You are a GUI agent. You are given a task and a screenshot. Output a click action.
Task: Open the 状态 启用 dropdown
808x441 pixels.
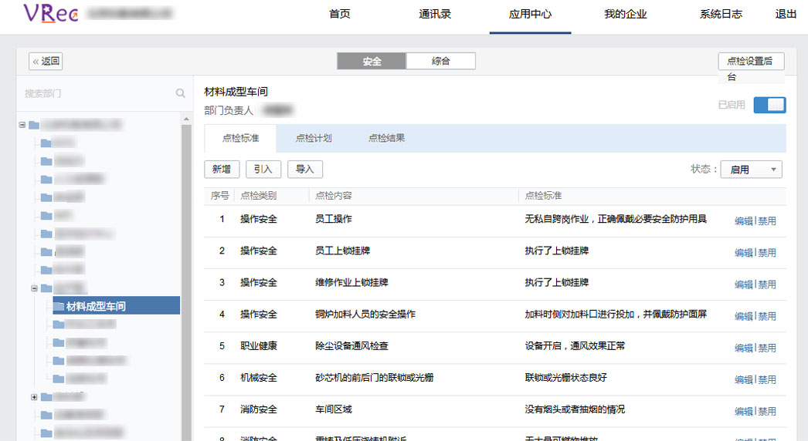[x=751, y=170]
